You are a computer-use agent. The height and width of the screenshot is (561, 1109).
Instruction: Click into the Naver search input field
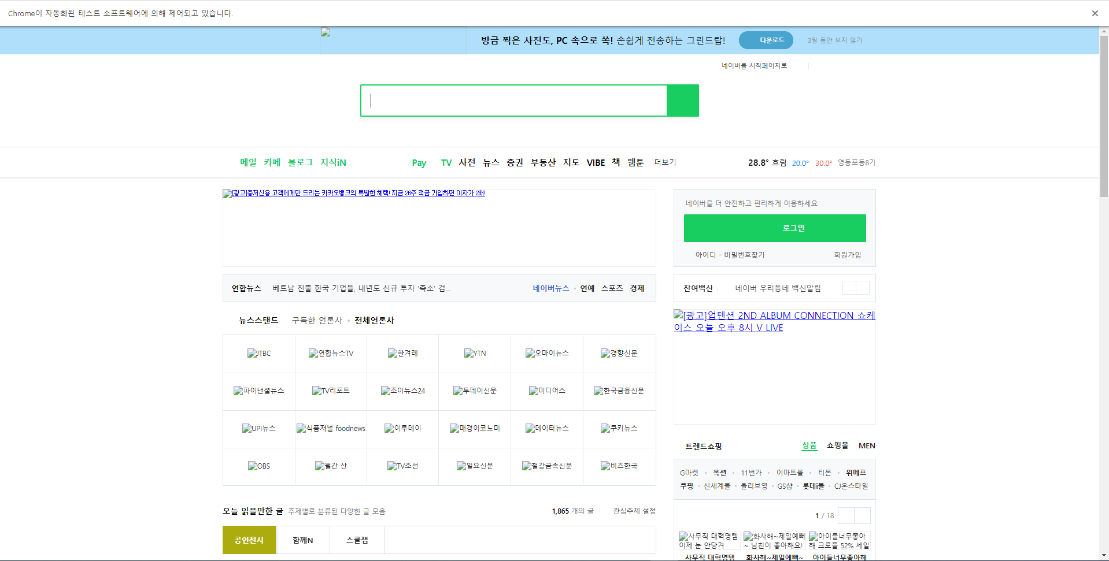point(514,101)
